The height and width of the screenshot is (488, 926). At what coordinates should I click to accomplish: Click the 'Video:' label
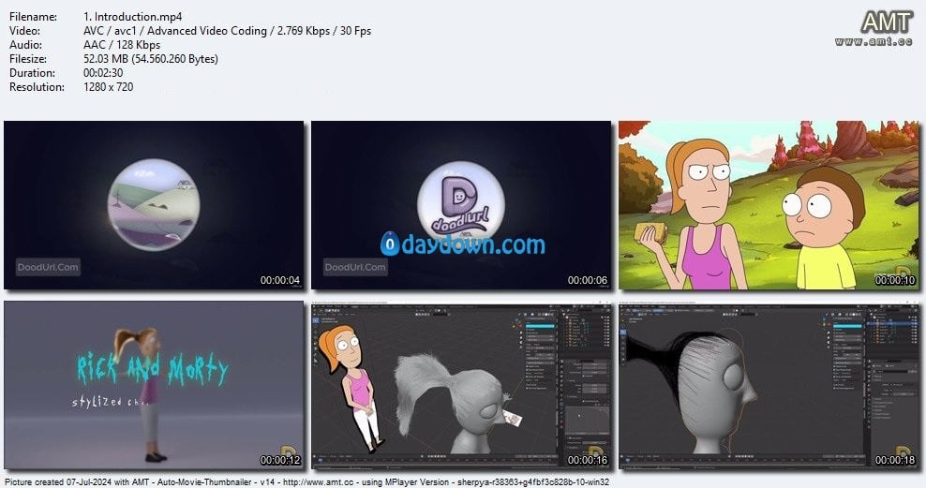pyautogui.click(x=24, y=31)
